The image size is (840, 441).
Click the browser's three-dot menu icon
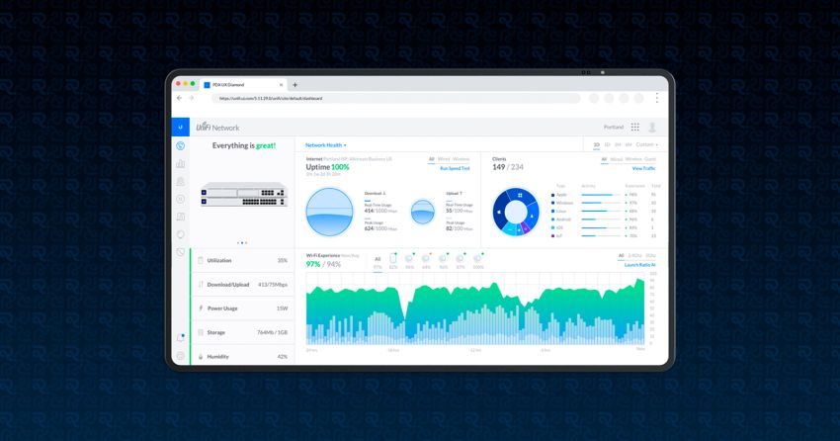tap(656, 99)
